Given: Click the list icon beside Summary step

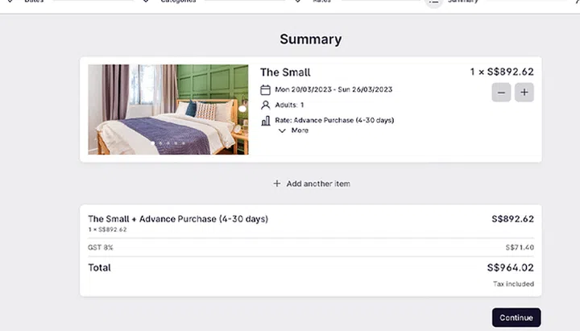Looking at the screenshot, I should (x=434, y=2).
